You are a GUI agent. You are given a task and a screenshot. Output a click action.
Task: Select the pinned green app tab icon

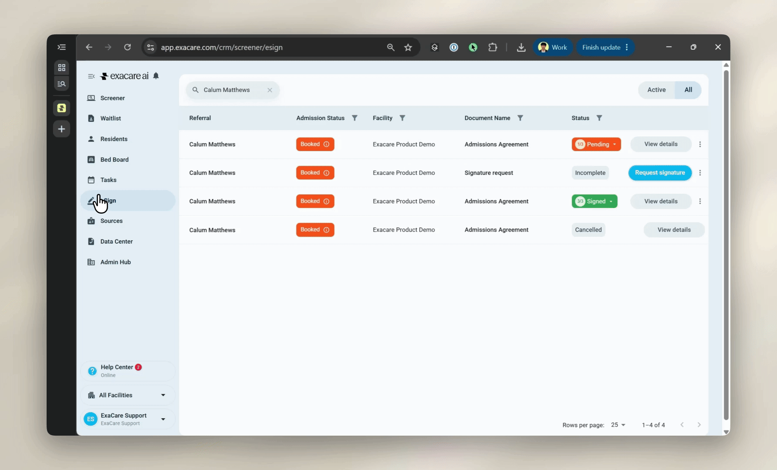(x=61, y=108)
